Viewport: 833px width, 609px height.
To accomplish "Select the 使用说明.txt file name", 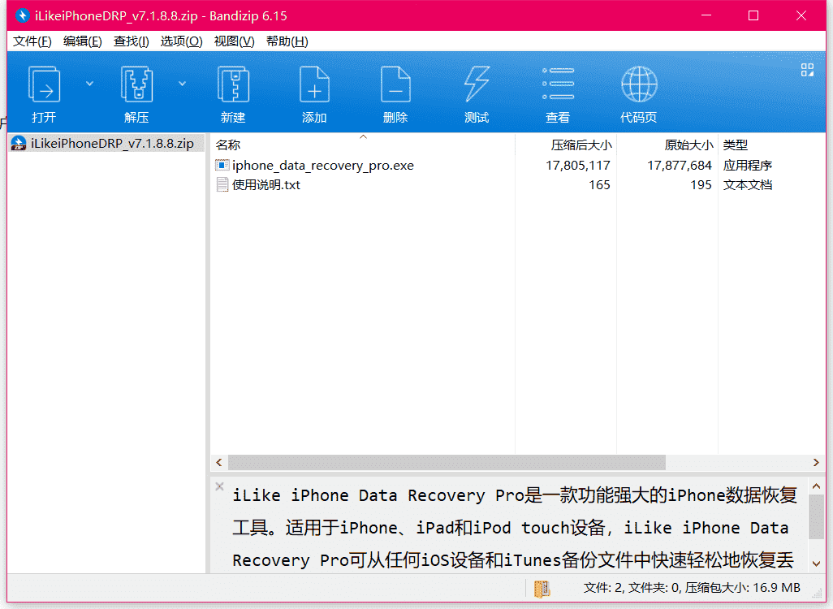I will (x=266, y=185).
